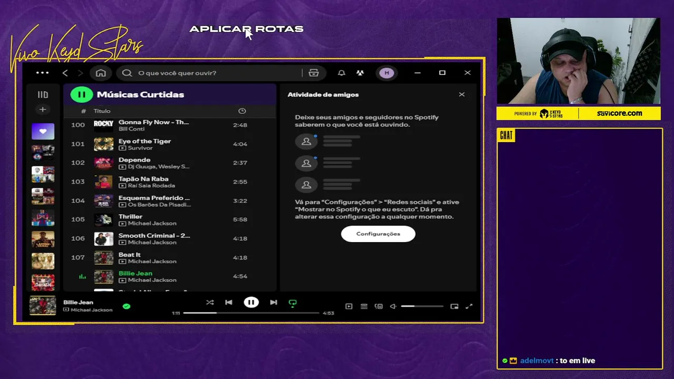The height and width of the screenshot is (379, 674).
Task: Open artist link 'Raí Saia Rodada'
Action: coord(151,186)
